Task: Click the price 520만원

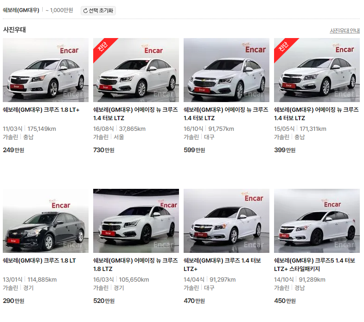Action: coord(104,301)
